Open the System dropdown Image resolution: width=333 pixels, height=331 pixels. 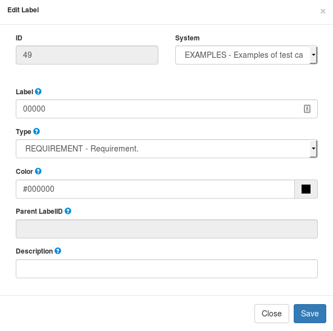coord(247,55)
